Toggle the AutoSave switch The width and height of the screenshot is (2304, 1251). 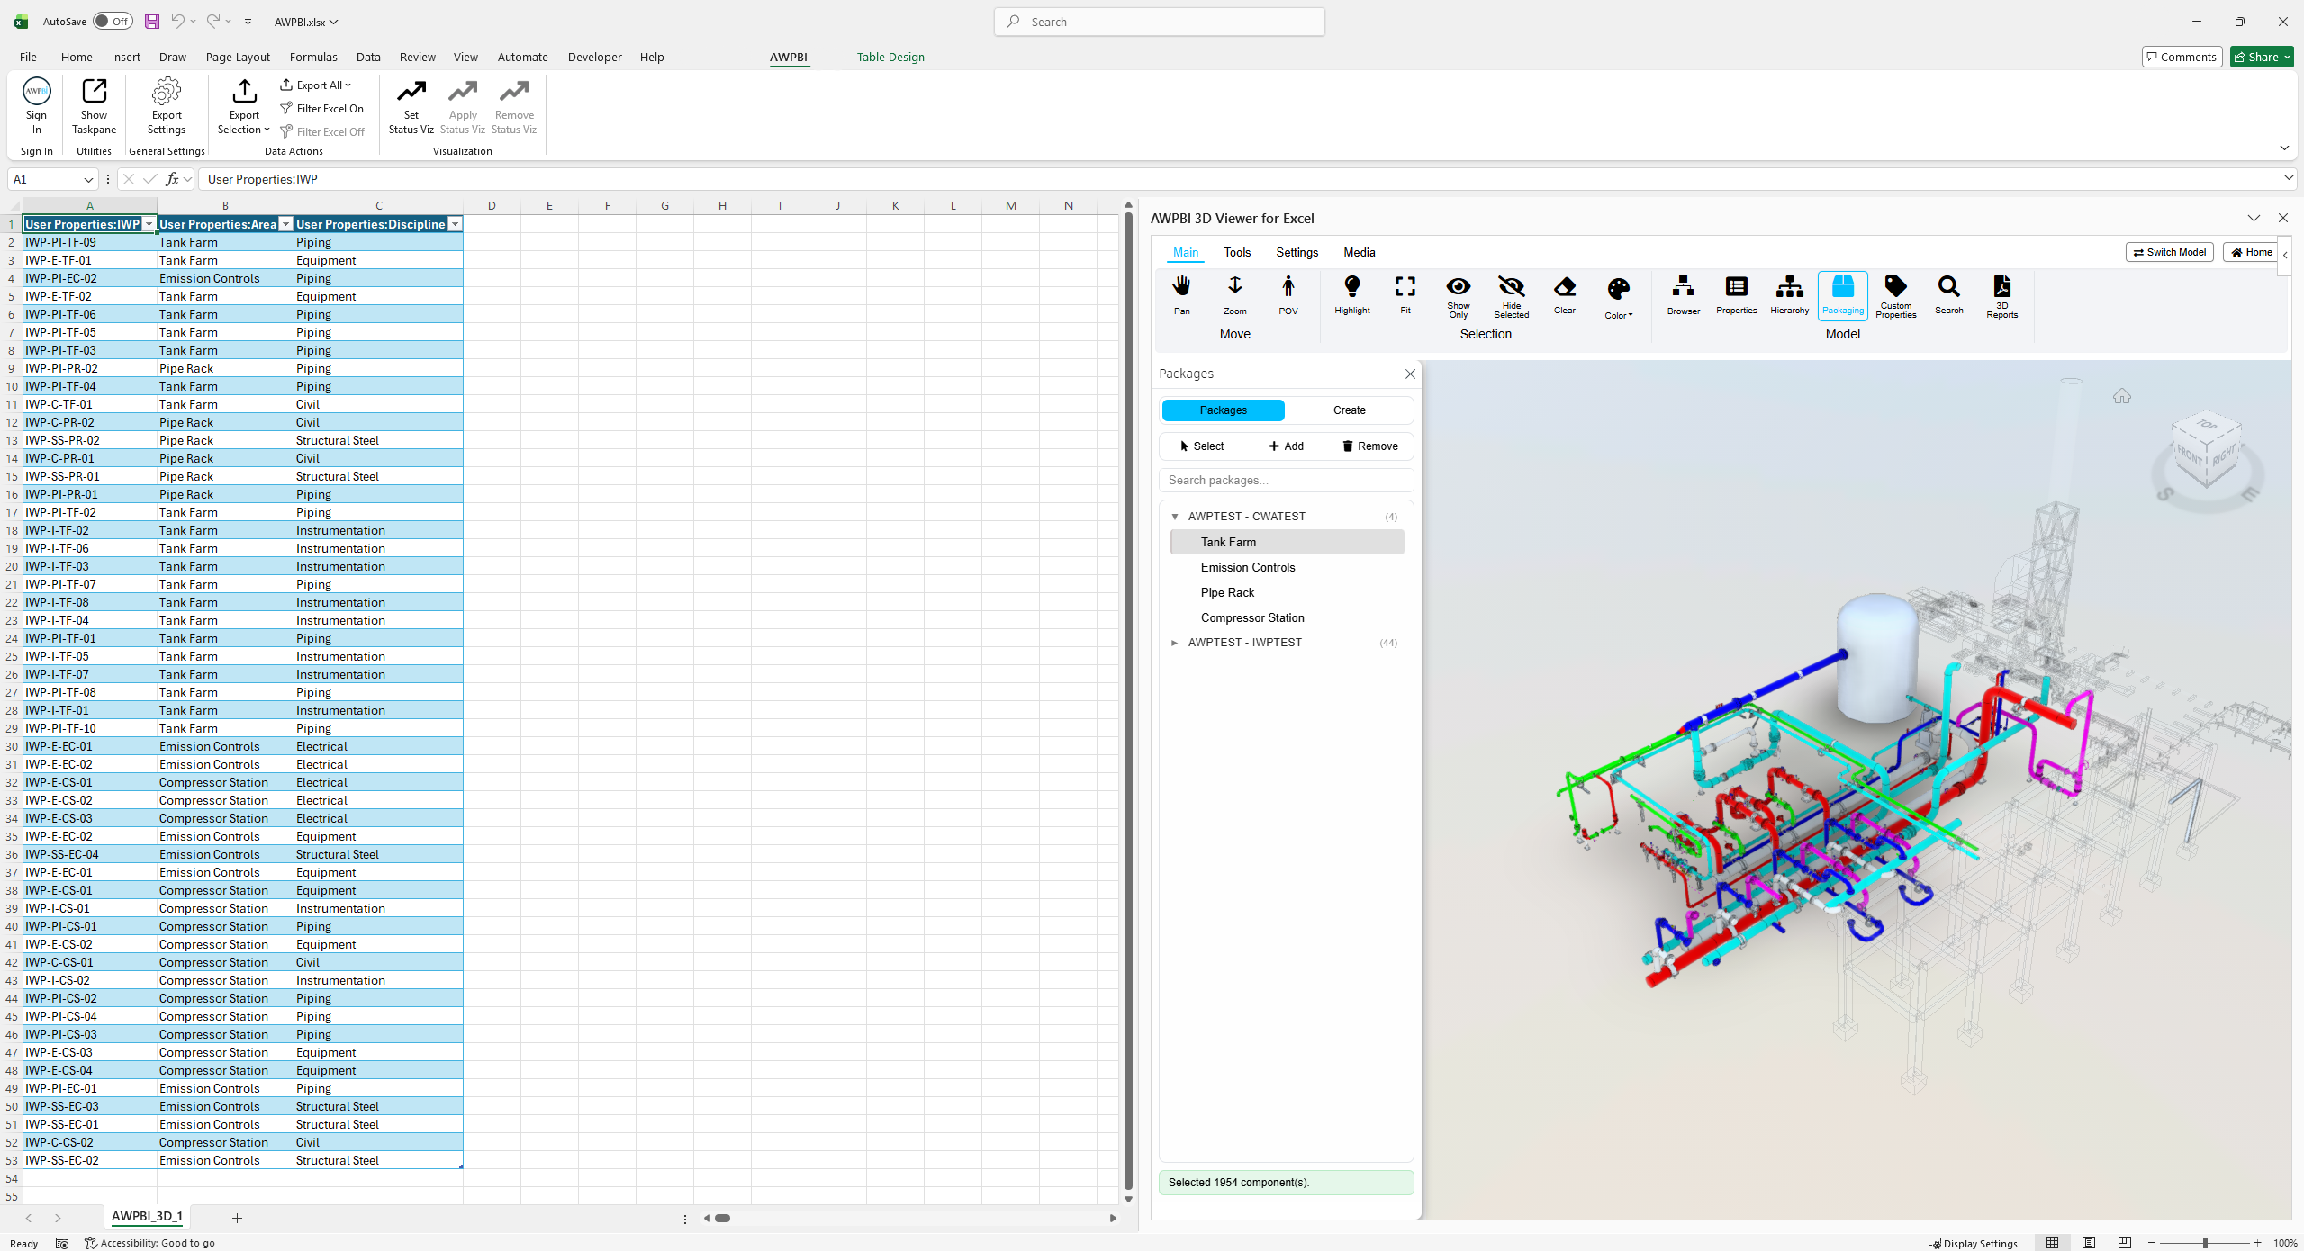coord(113,22)
